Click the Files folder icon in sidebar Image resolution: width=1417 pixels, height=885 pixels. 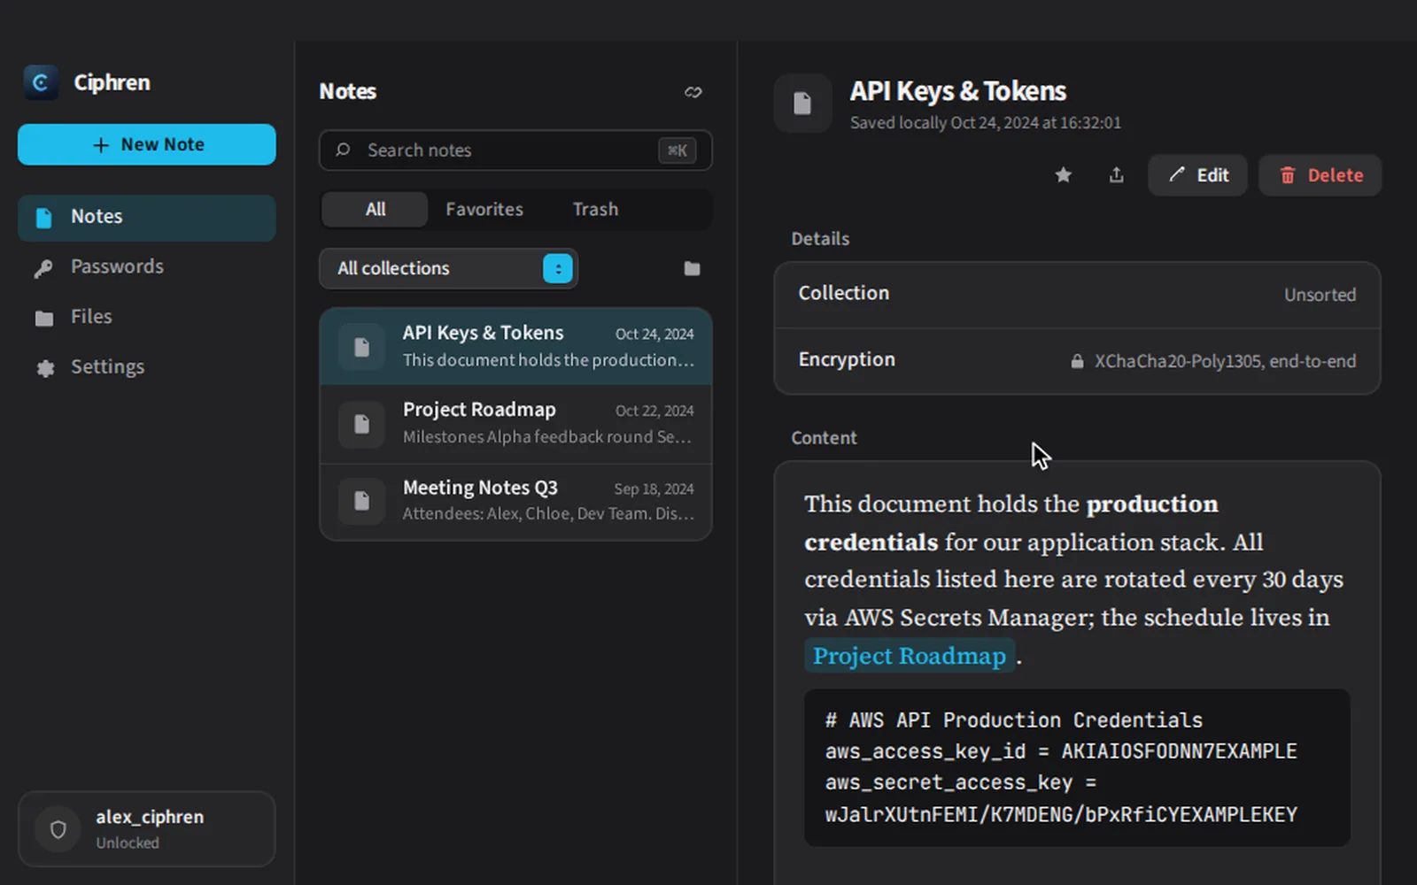coord(44,318)
